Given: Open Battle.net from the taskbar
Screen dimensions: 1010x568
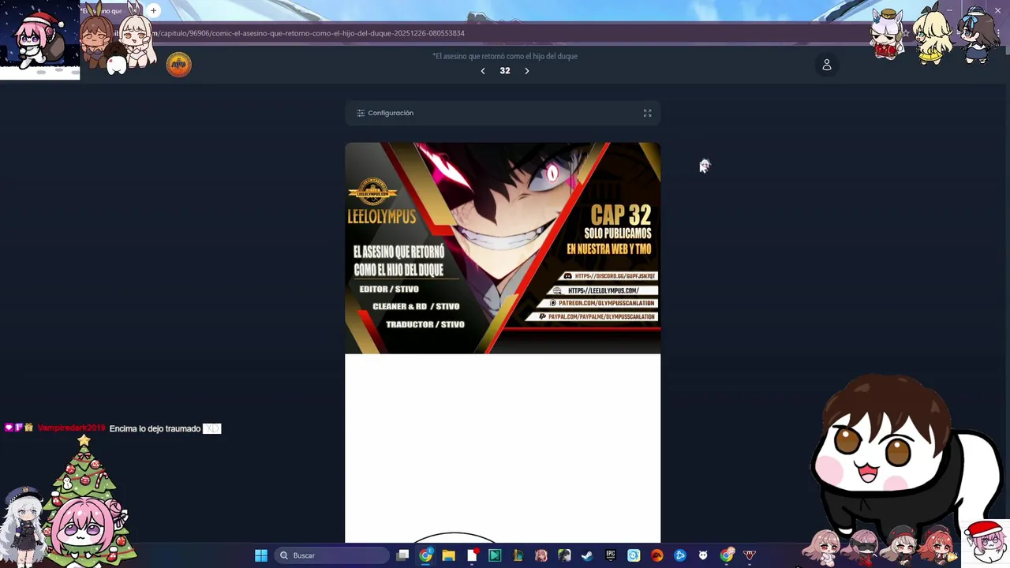Looking at the screenshot, I should (x=680, y=555).
